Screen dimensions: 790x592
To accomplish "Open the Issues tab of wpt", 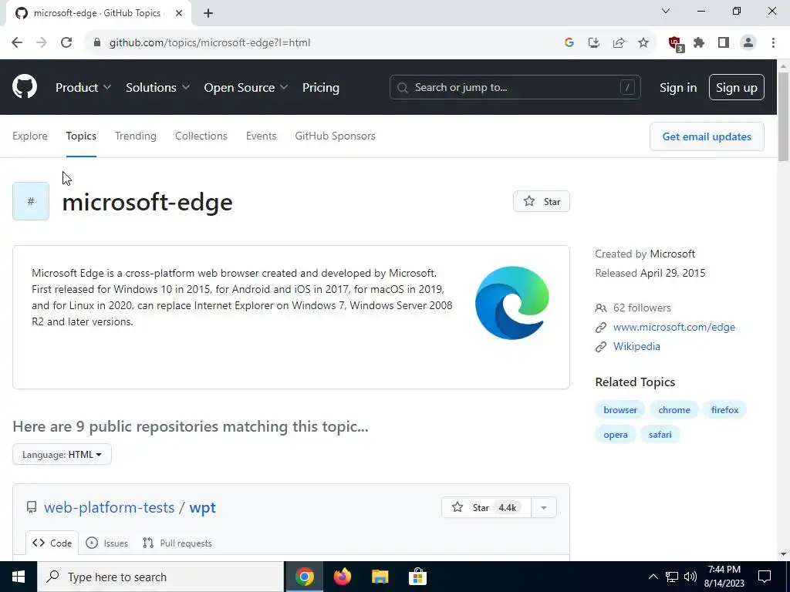I will [x=107, y=543].
